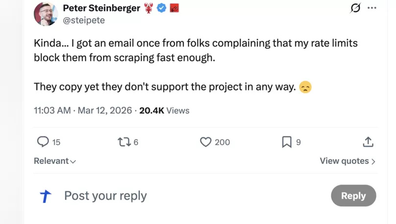
Task: Toggle the bookmark on this post
Action: pyautogui.click(x=287, y=142)
